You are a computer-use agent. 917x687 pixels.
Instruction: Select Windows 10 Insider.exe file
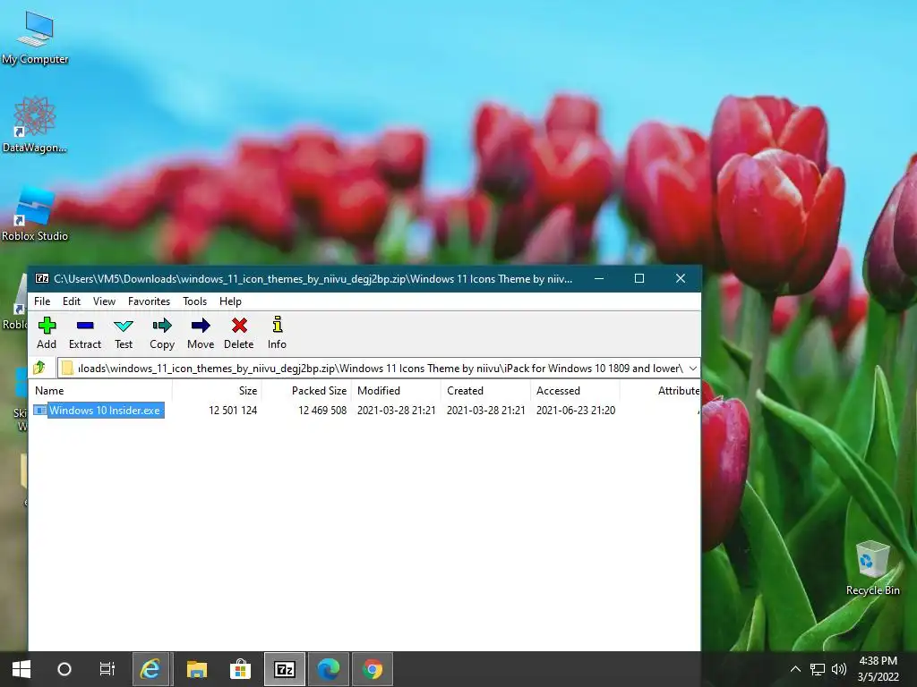99,410
